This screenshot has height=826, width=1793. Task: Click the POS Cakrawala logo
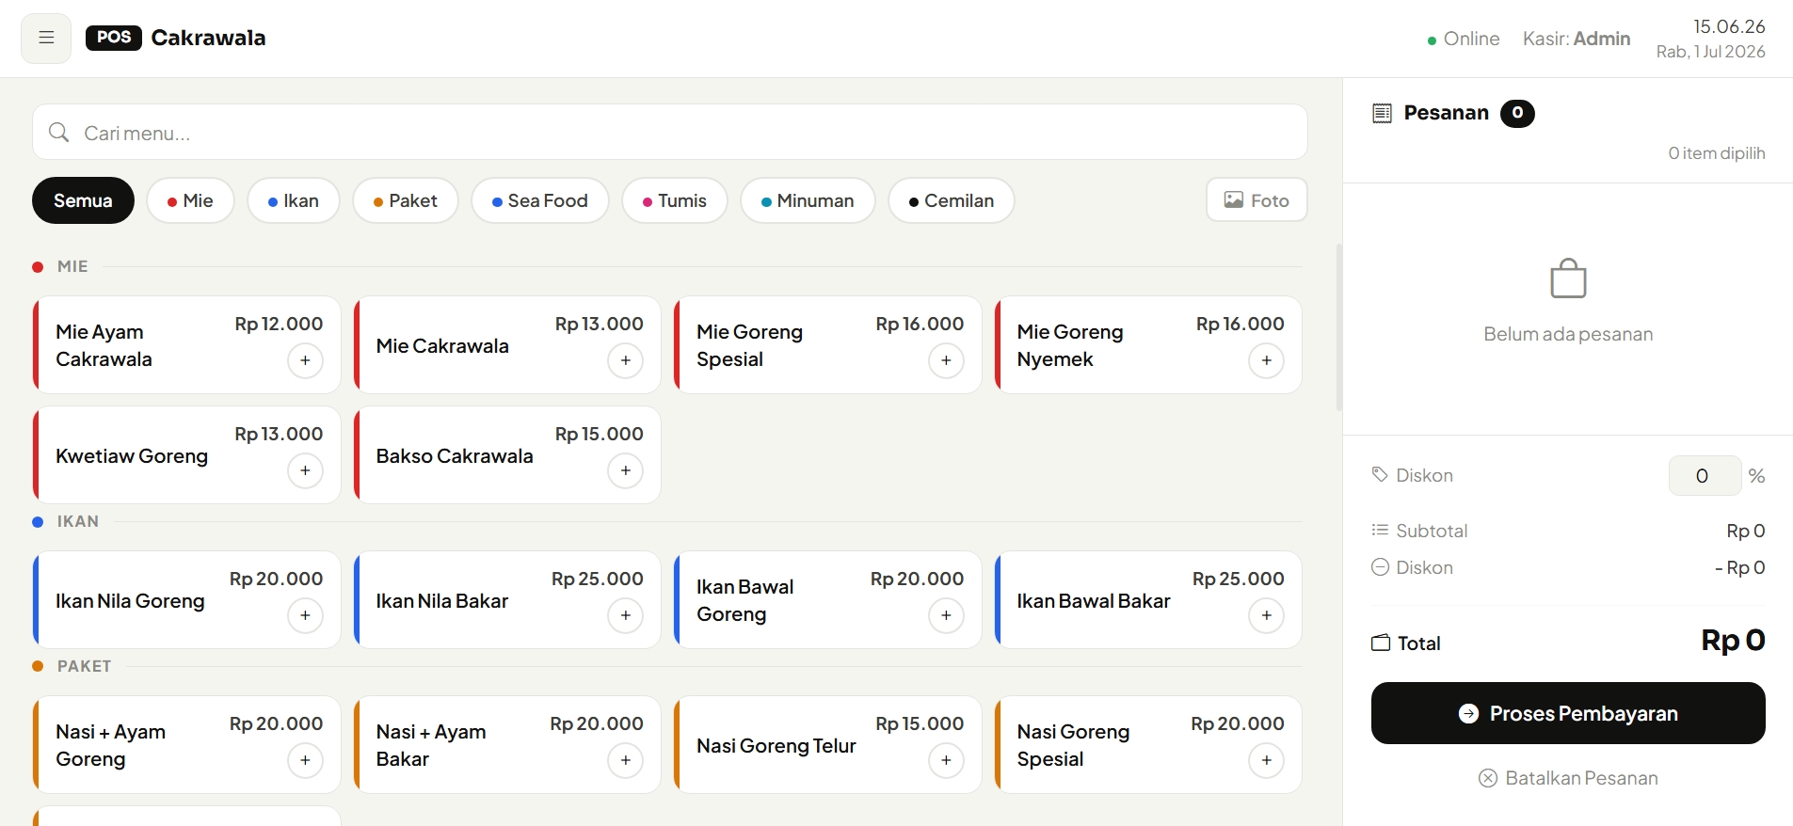coord(176,38)
